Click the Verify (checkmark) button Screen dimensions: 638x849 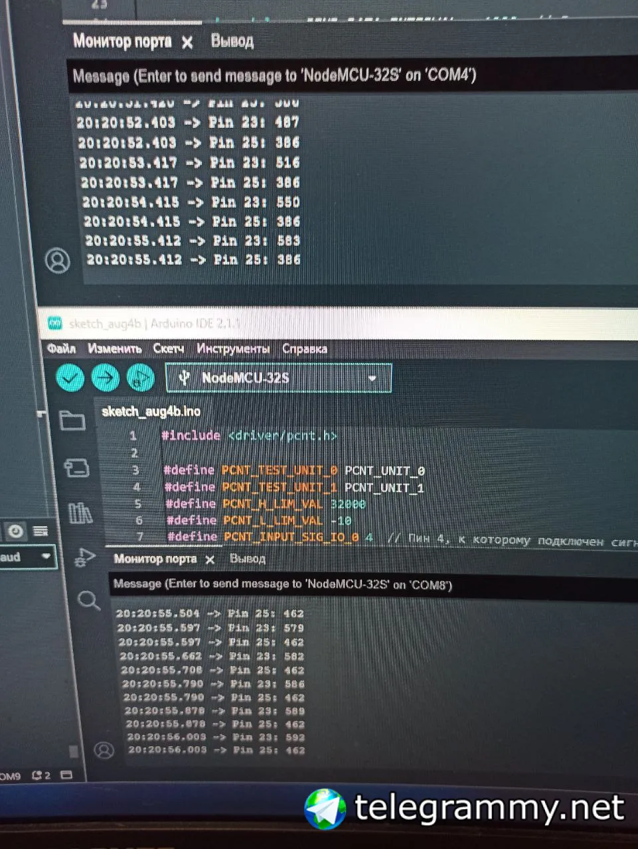coord(70,378)
